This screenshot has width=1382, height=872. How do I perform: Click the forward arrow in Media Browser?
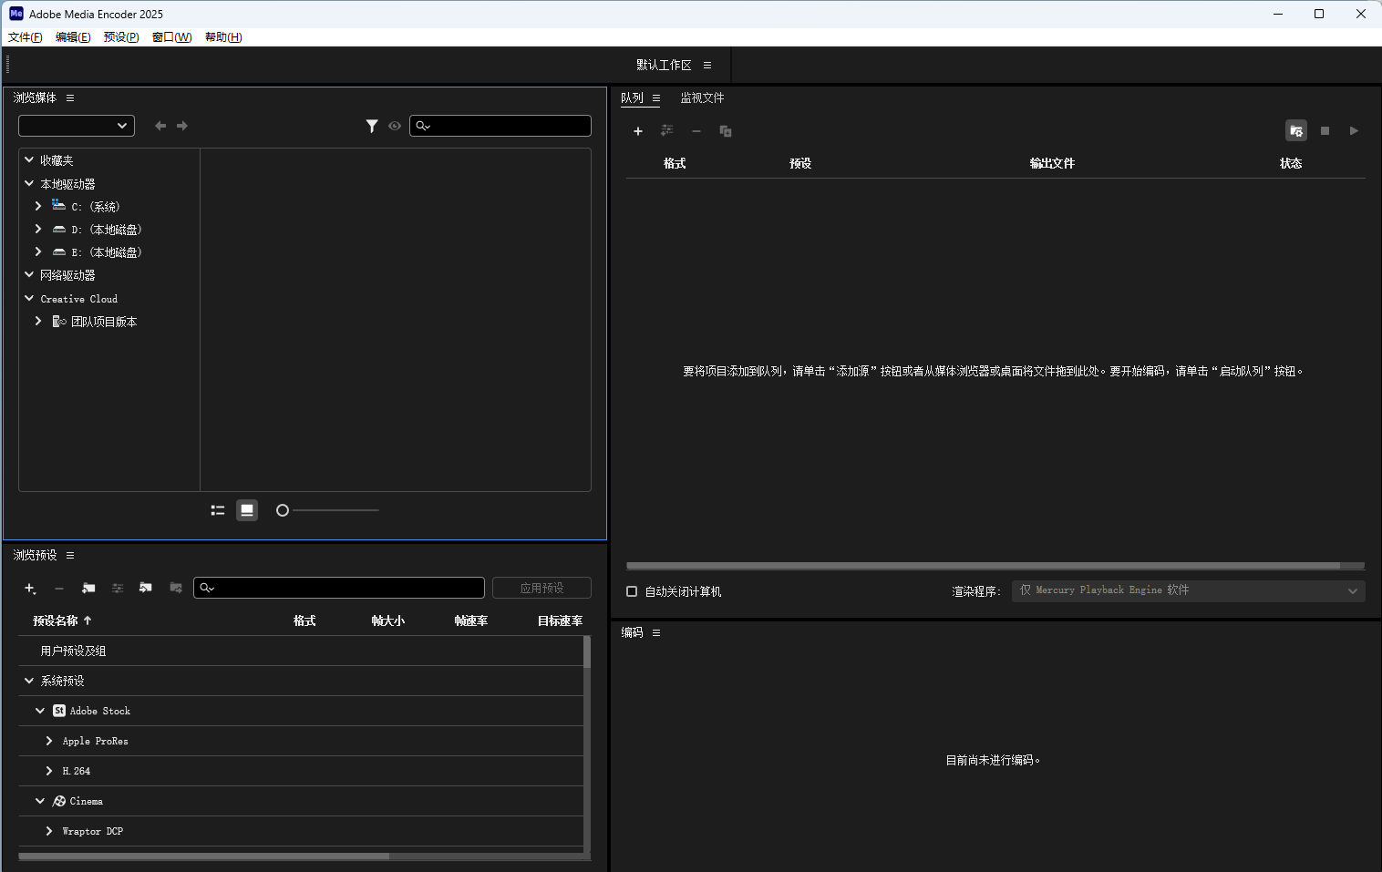pyautogui.click(x=182, y=126)
